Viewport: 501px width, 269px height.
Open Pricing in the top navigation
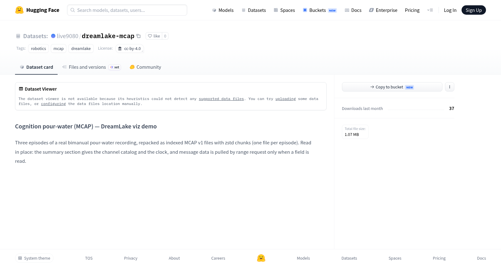tap(412, 10)
